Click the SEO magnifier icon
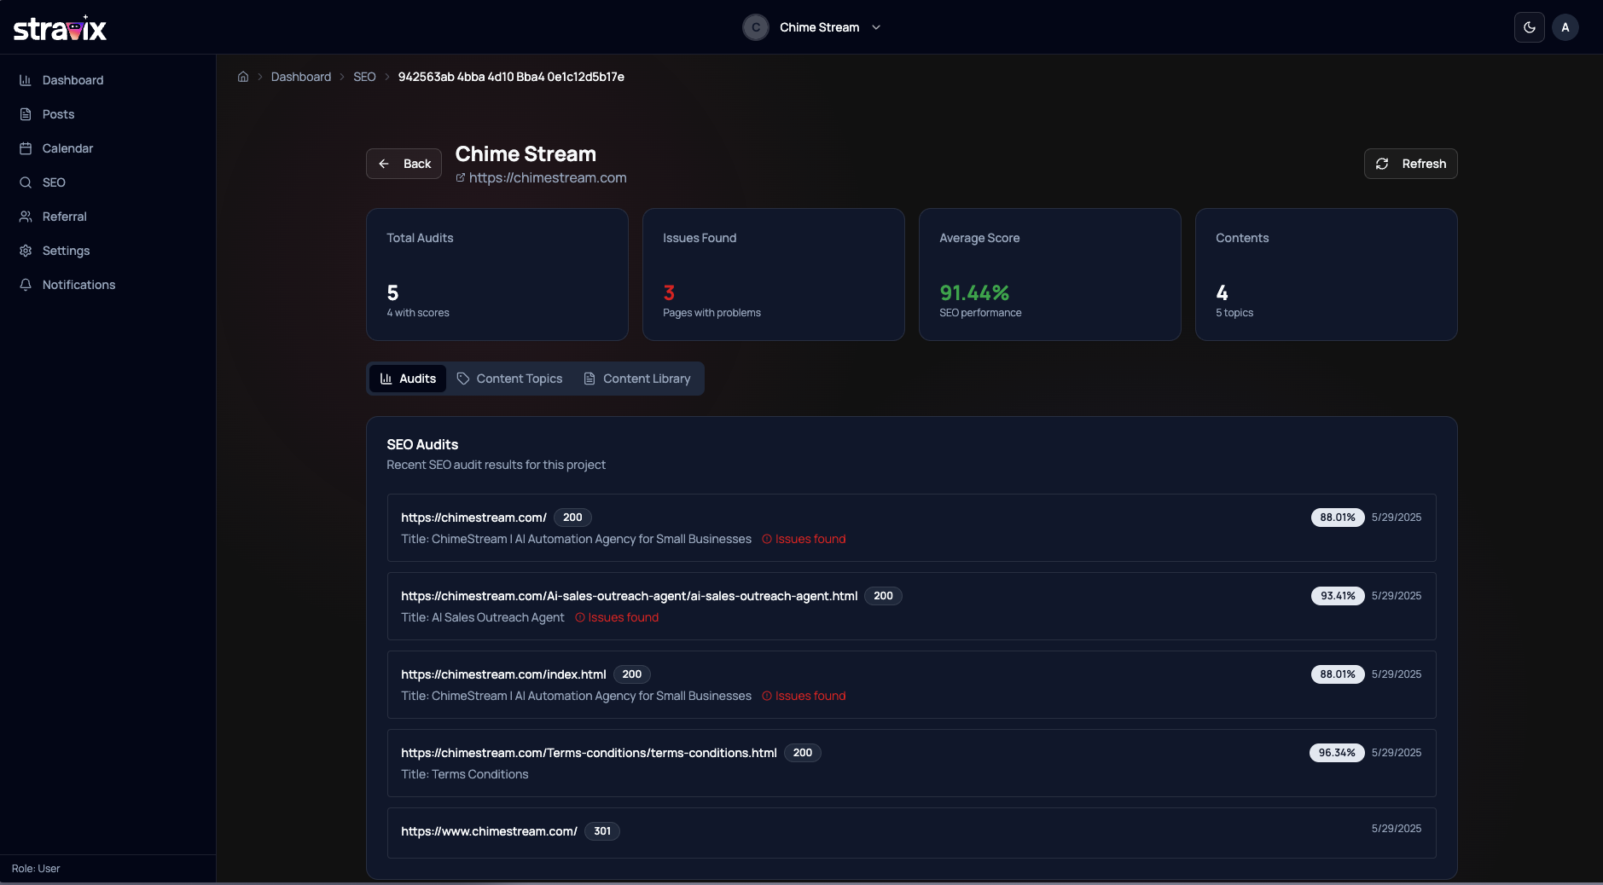Viewport: 1603px width, 885px height. point(26,182)
